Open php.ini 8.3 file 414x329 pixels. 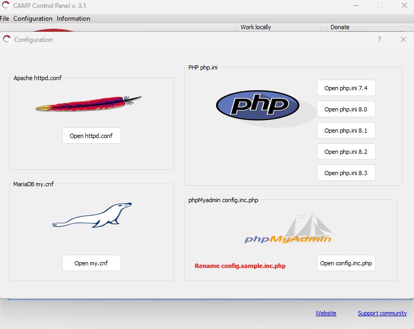[x=346, y=173]
